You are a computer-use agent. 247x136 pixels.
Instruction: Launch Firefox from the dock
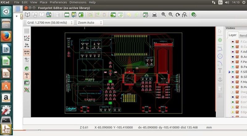[x=6, y=36]
